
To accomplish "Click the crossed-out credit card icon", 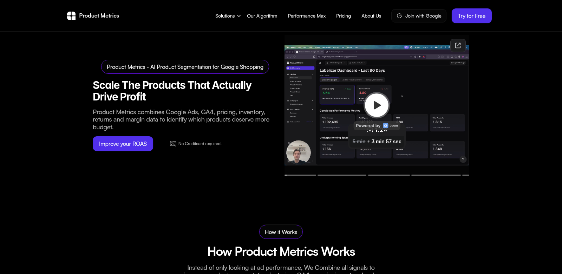I will coord(173,144).
